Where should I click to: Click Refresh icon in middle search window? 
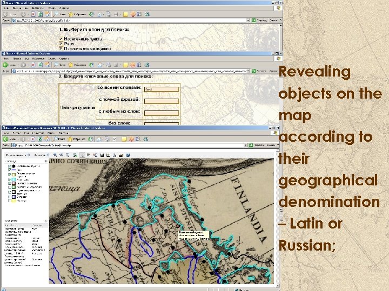(40, 65)
